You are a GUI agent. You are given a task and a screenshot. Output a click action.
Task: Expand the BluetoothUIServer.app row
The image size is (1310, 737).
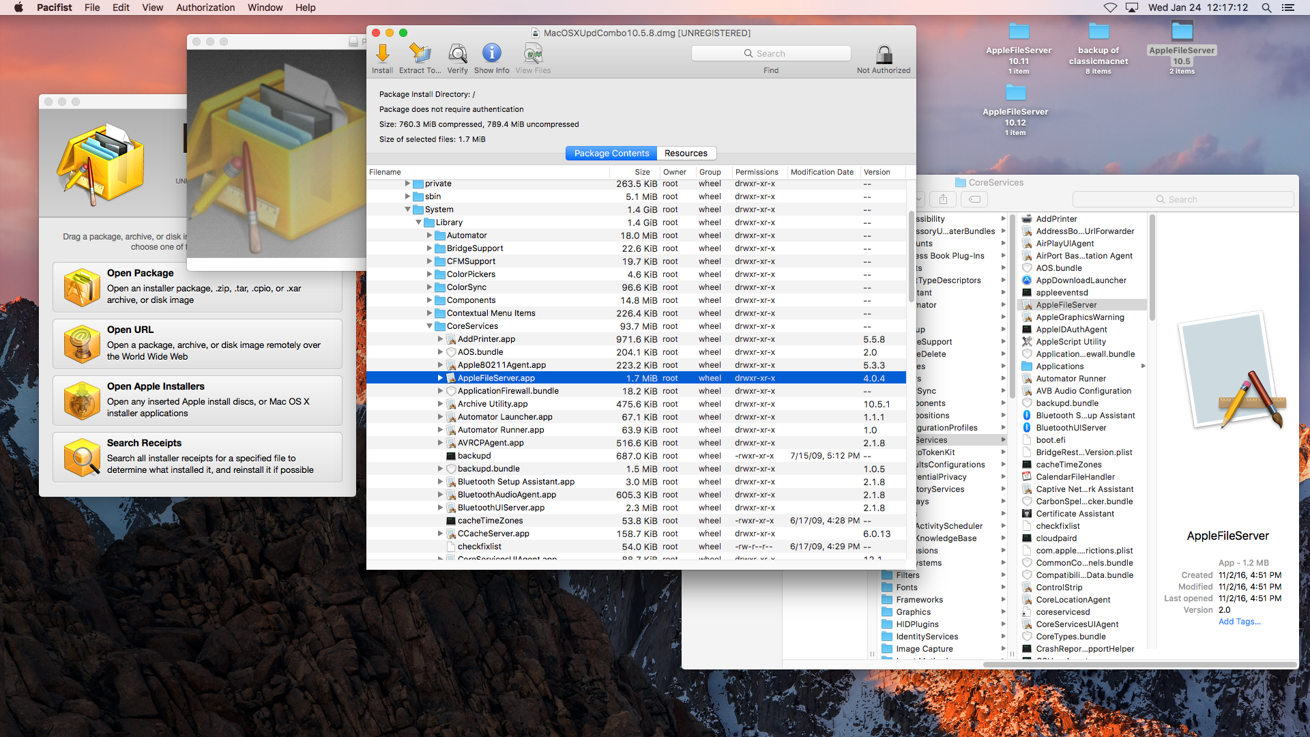[x=440, y=508]
